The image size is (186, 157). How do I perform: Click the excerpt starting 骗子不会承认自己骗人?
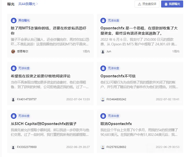[50, 42]
